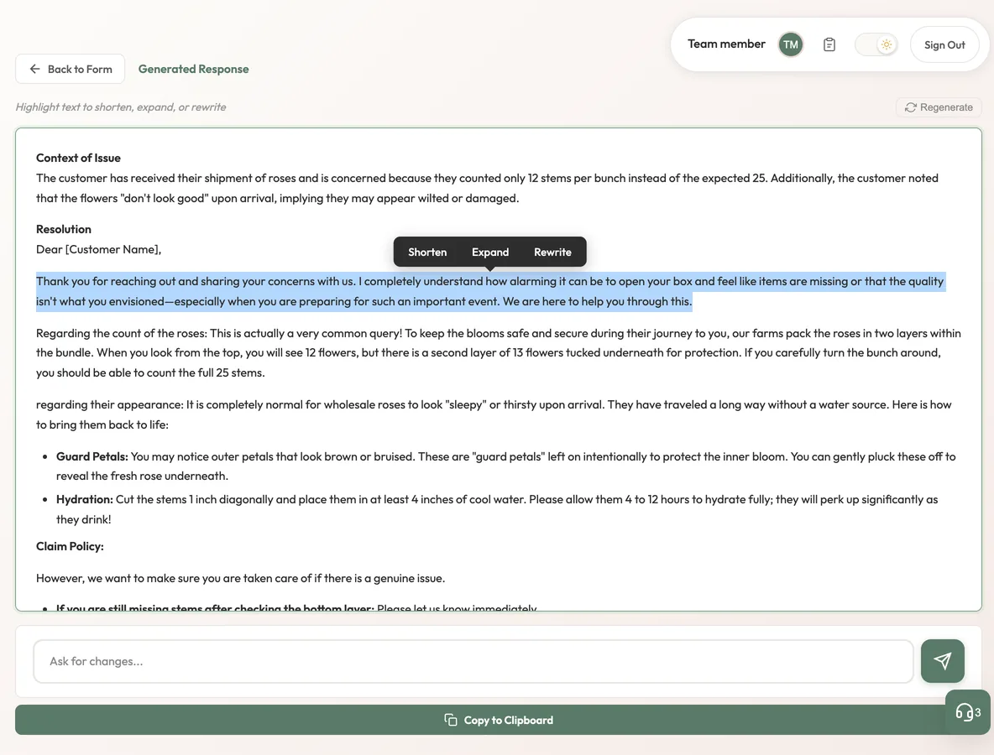Click the 'Team member' label in header
994x755 pixels.
pyautogui.click(x=726, y=44)
